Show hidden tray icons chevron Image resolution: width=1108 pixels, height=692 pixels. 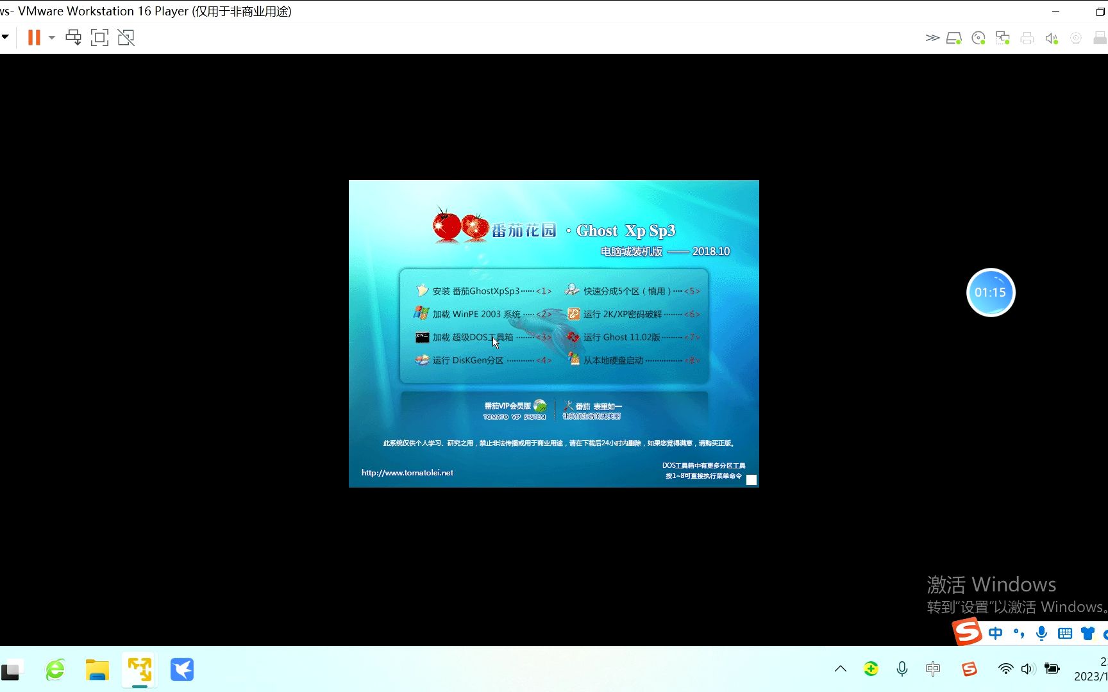(841, 669)
